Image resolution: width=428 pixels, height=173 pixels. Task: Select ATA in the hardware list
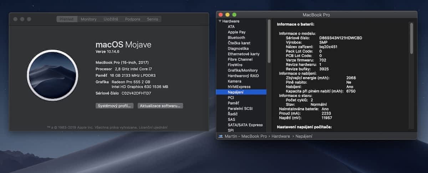pos(231,27)
